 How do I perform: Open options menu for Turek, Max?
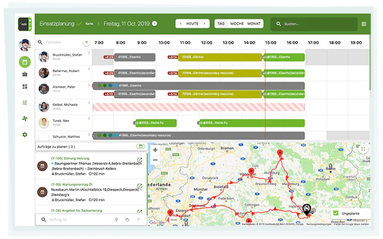[89, 119]
